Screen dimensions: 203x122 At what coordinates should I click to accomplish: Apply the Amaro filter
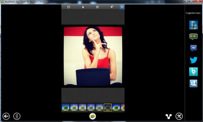[74, 107]
